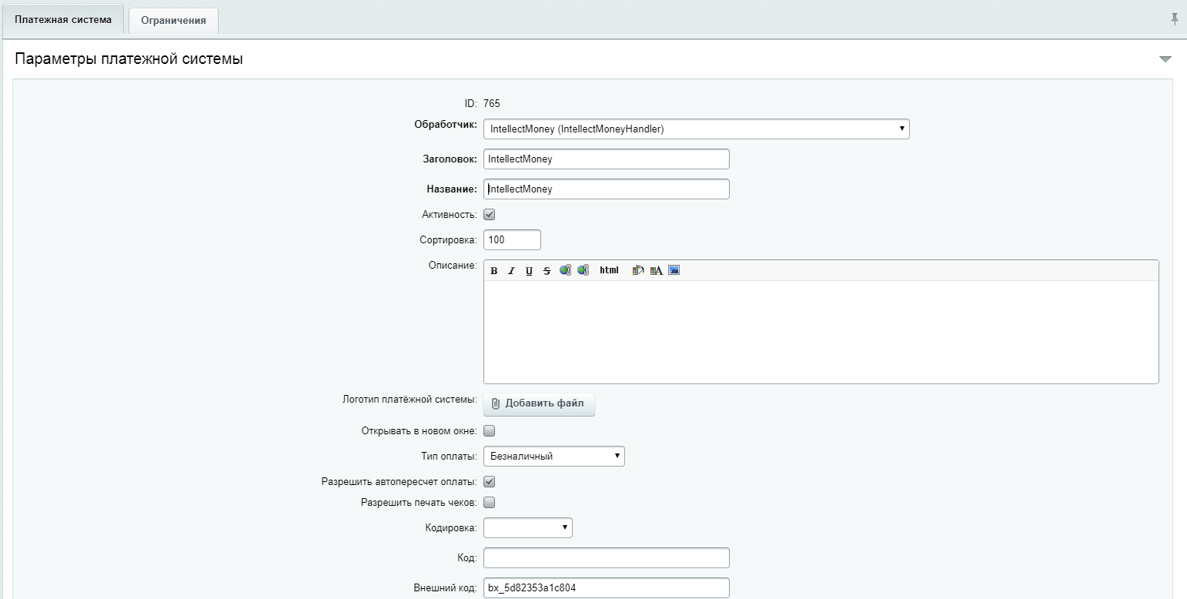The height and width of the screenshot is (599, 1187).
Task: Enable Разрешить печать чеков checkbox
Action: pos(489,503)
